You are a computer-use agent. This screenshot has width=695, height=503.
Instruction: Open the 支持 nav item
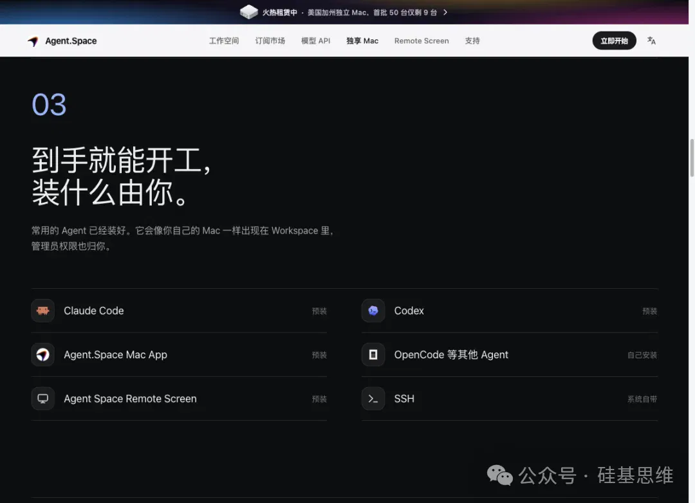pos(472,41)
